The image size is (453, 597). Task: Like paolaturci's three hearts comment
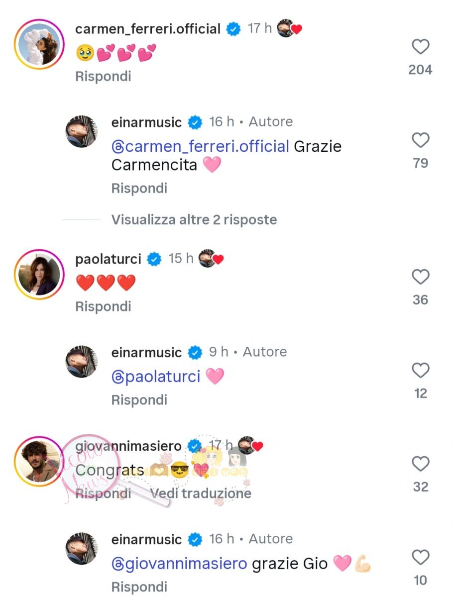point(421,277)
